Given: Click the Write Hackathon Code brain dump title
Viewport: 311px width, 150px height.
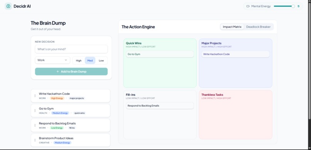Looking at the screenshot, I should click(54, 94).
